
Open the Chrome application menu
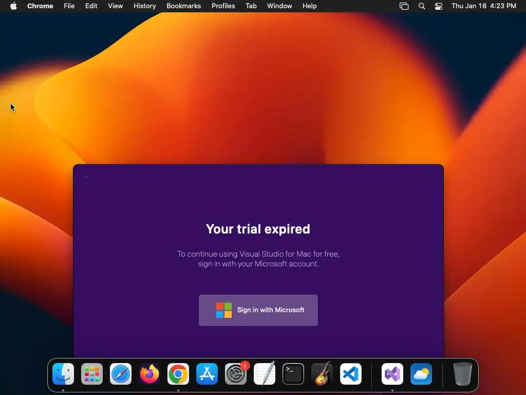click(40, 6)
